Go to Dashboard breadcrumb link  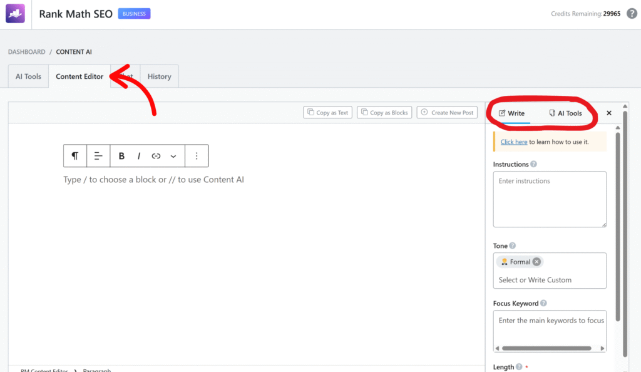point(26,52)
